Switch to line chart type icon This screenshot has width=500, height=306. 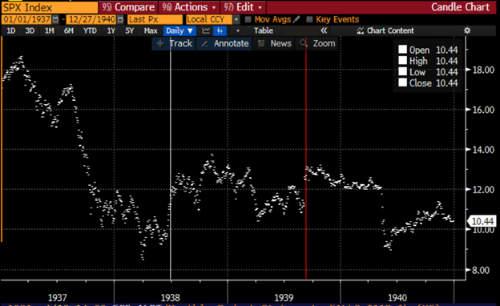(206, 30)
